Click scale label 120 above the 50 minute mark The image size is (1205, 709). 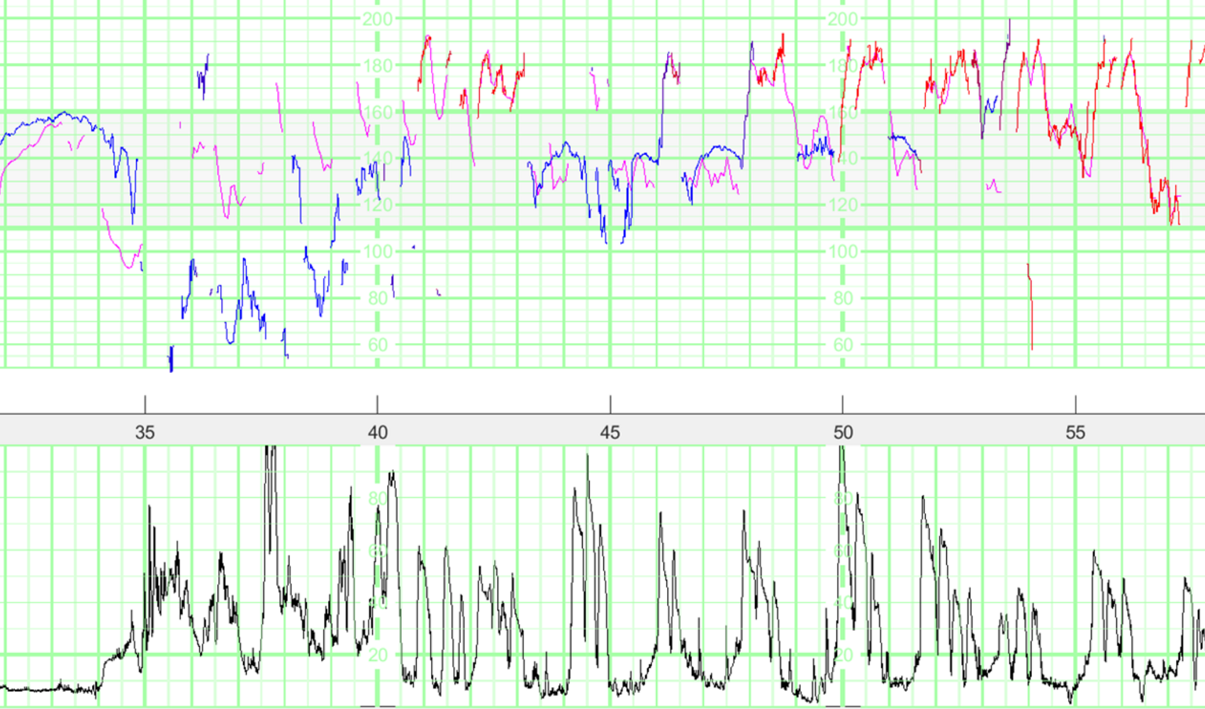tap(843, 205)
